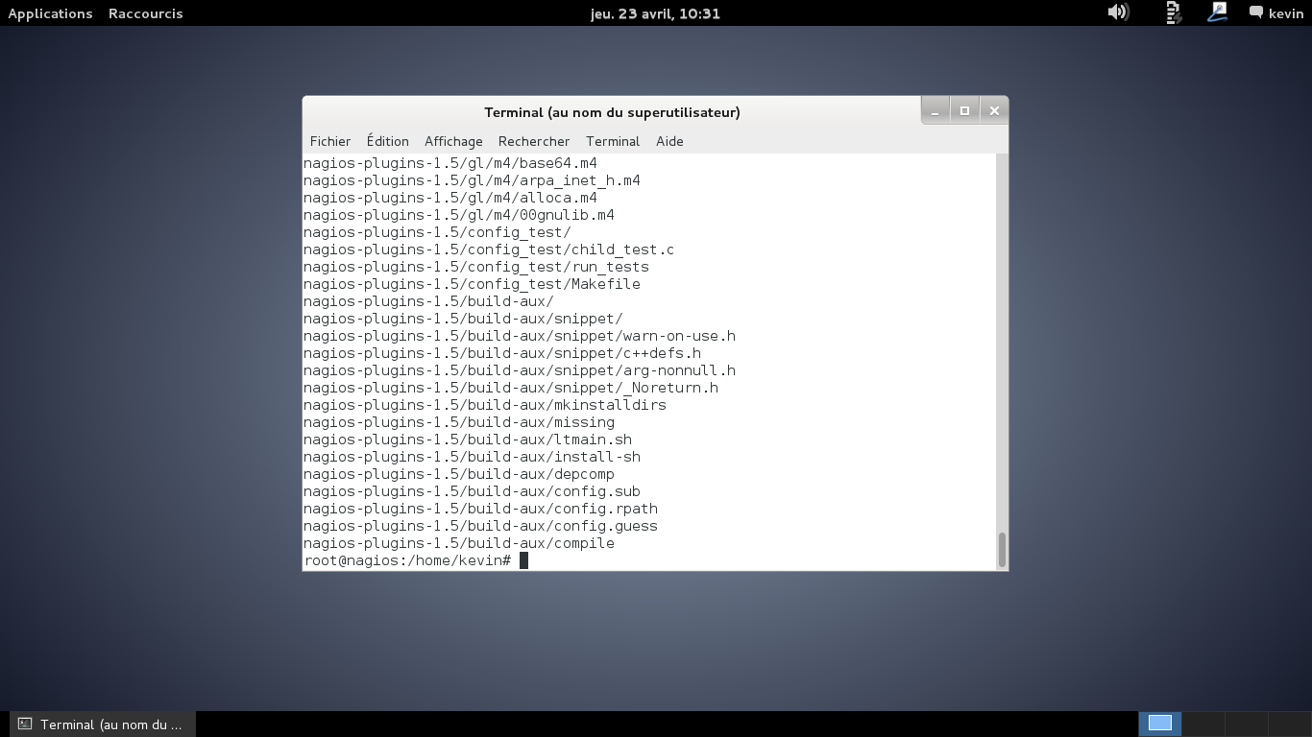
Task: Click the line ending in arg-nonnull.h
Action: click(x=520, y=370)
